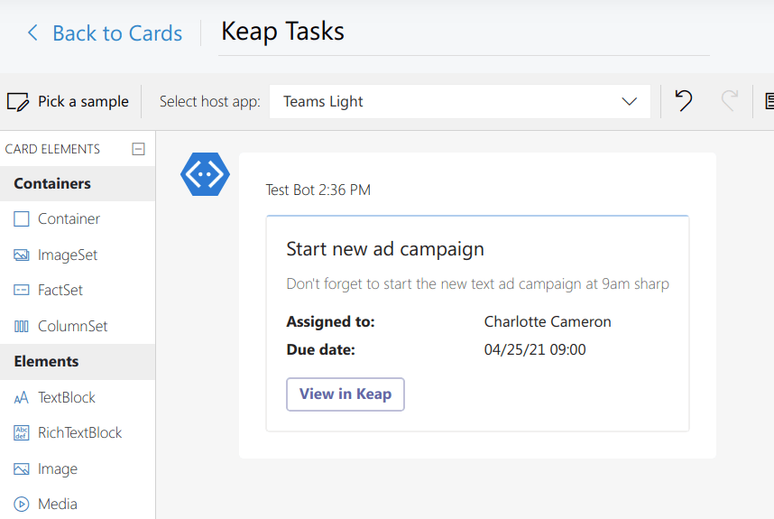The image size is (774, 519).
Task: Select the ColumnSet element
Action: pyautogui.click(x=78, y=326)
